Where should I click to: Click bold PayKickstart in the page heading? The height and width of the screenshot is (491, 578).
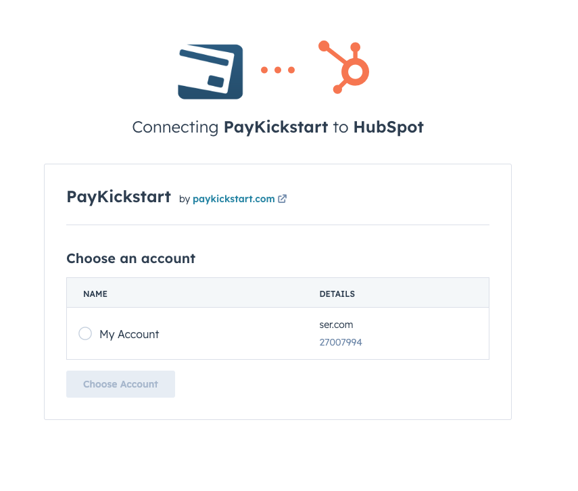point(276,127)
